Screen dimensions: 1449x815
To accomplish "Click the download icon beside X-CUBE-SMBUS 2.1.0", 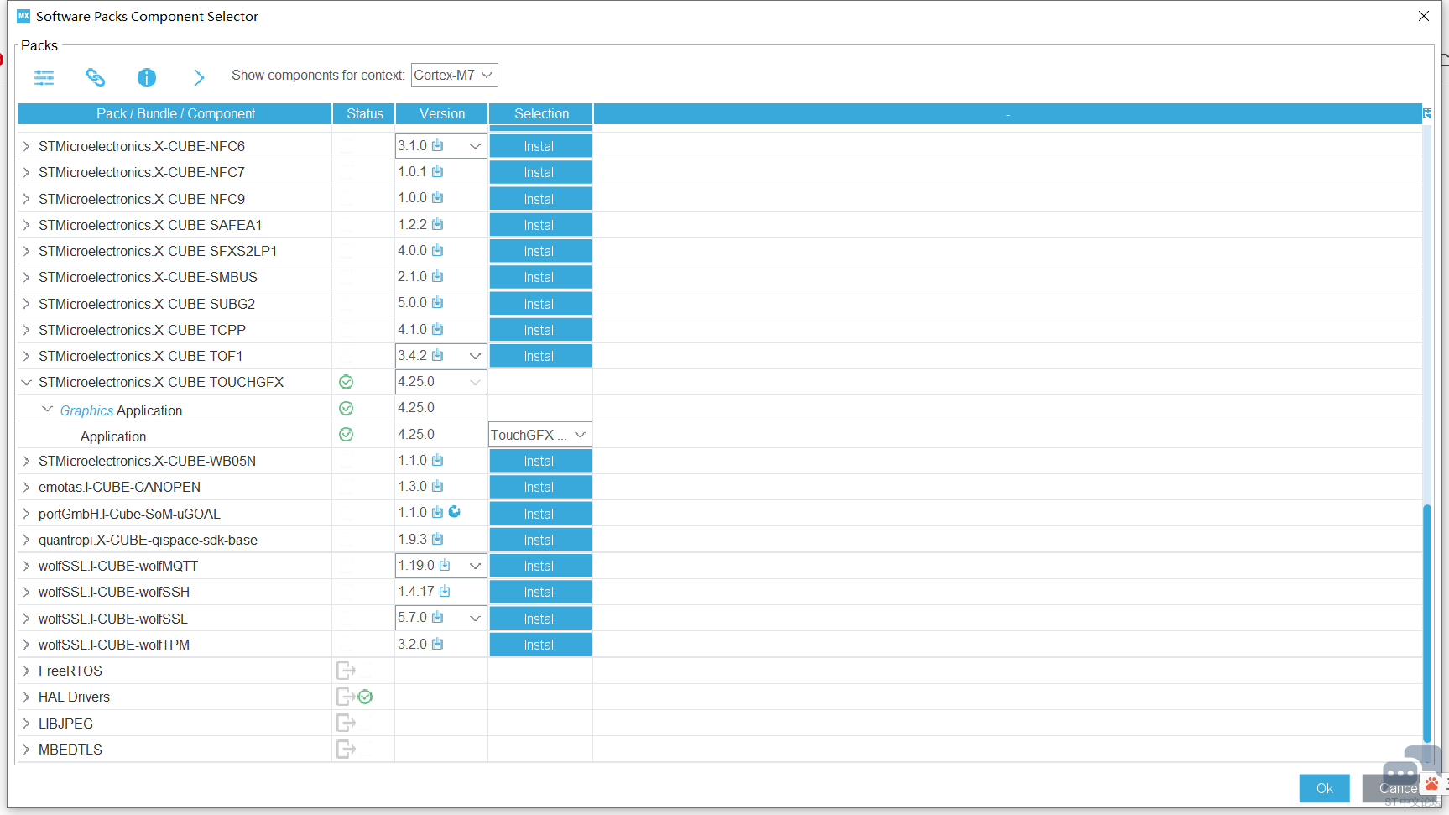I will 438,277.
